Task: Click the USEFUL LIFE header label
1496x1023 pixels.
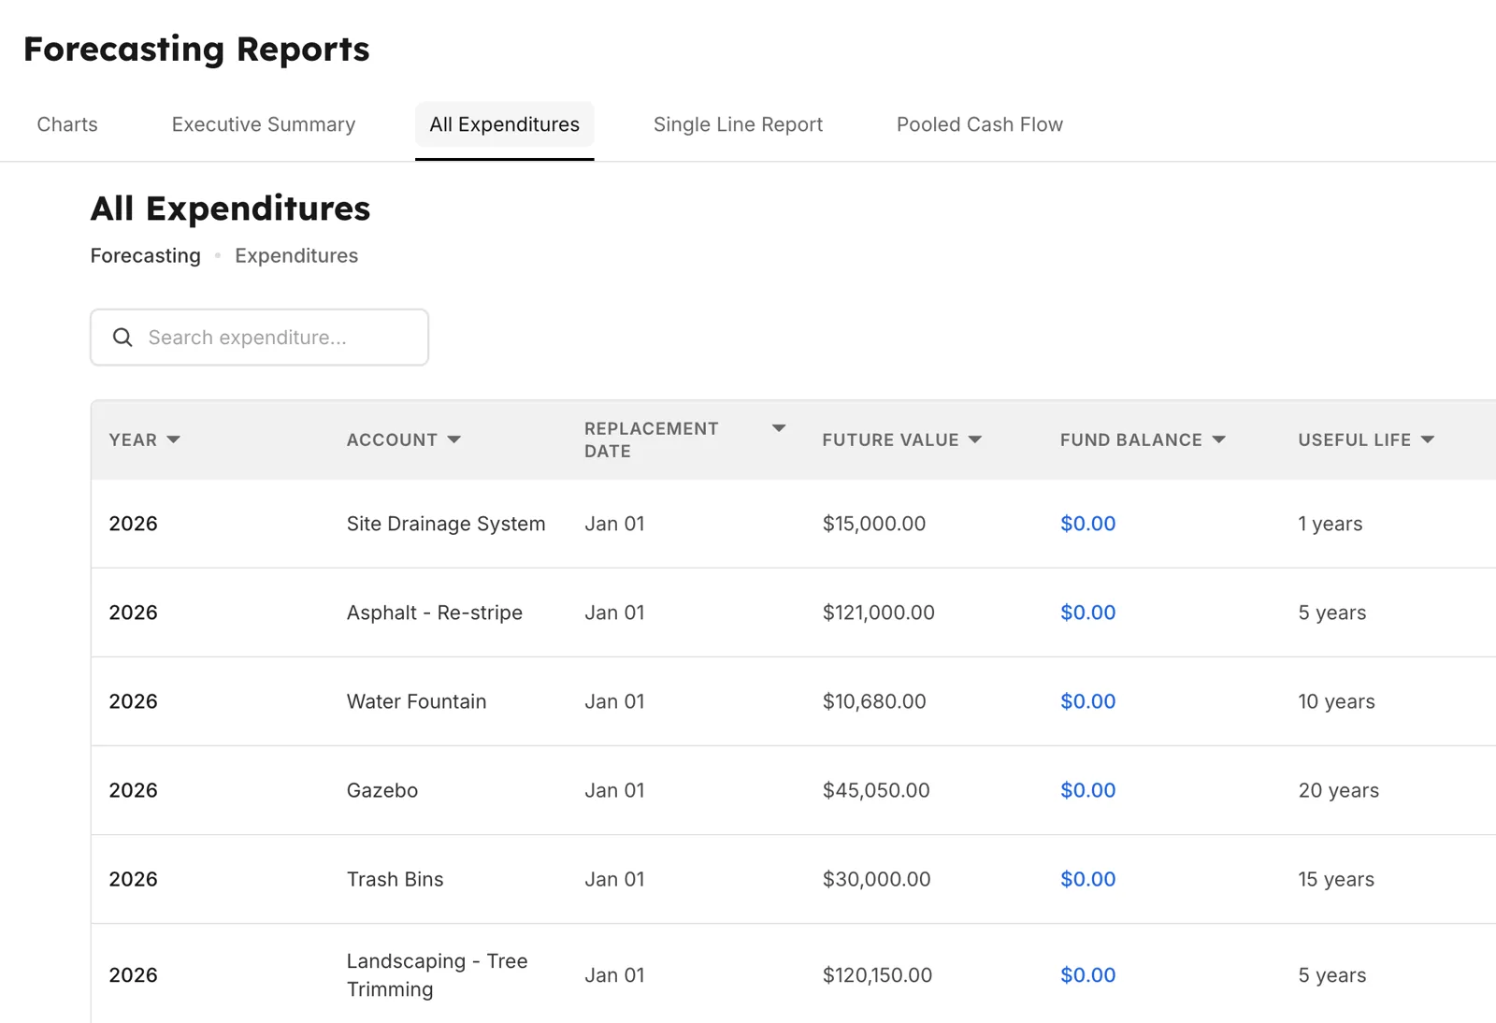Action: click(x=1355, y=439)
